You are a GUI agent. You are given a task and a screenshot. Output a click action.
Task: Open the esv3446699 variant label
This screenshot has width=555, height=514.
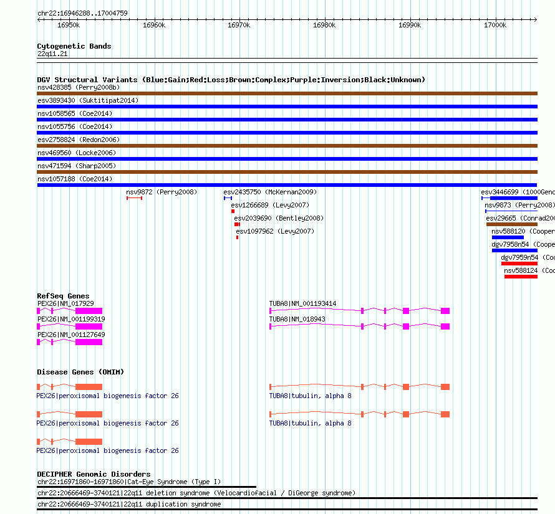click(x=518, y=192)
